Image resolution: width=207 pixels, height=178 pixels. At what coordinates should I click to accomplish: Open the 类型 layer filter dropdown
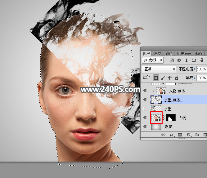coord(153,60)
